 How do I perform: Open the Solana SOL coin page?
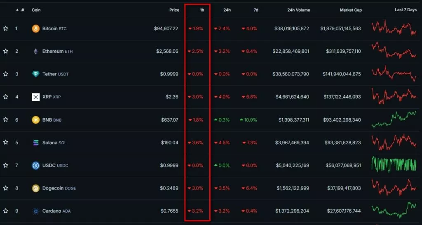click(x=54, y=143)
